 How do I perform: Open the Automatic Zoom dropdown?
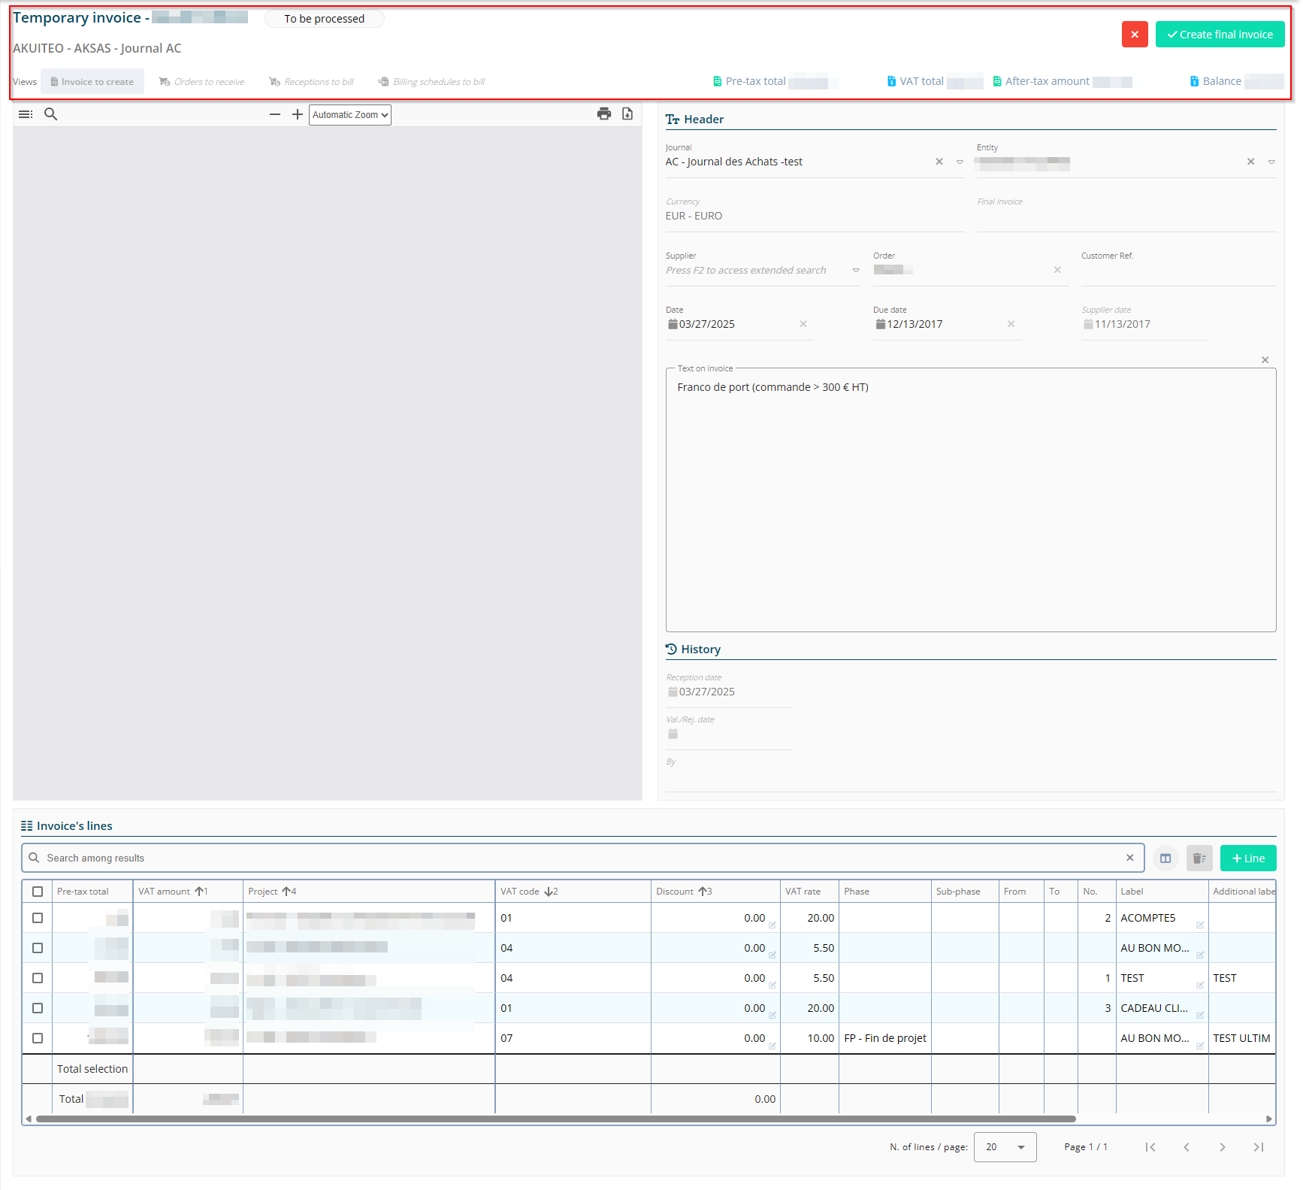click(350, 115)
